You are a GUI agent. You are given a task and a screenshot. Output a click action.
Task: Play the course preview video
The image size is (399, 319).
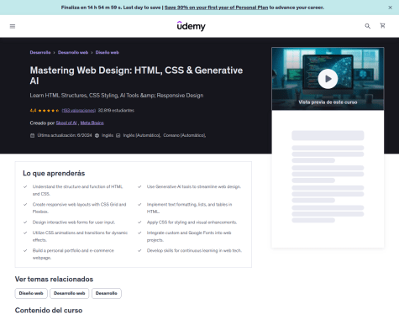(328, 79)
